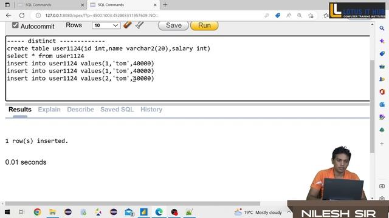Open Tools briefcase in Edge sidebar
The height and width of the screenshot is (218, 389).
[x=382, y=67]
